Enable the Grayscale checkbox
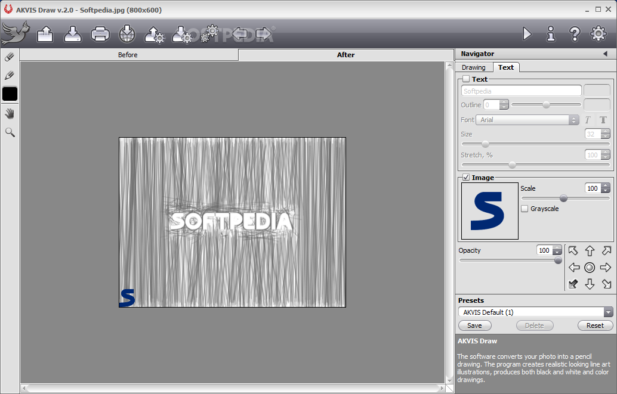Image resolution: width=617 pixels, height=394 pixels. [x=525, y=209]
